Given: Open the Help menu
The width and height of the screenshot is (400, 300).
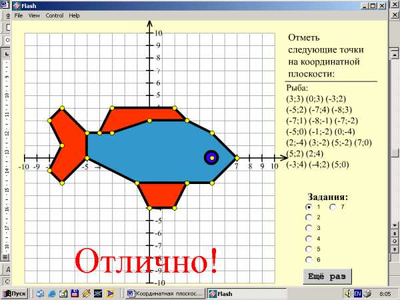Looking at the screenshot, I should pos(74,15).
